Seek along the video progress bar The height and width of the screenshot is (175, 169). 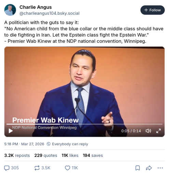point(84,124)
